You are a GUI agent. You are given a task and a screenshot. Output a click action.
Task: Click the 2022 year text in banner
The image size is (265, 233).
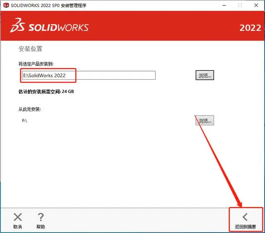pos(250,28)
